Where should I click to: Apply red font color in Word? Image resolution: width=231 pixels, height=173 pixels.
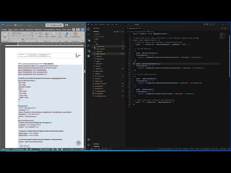22,39
